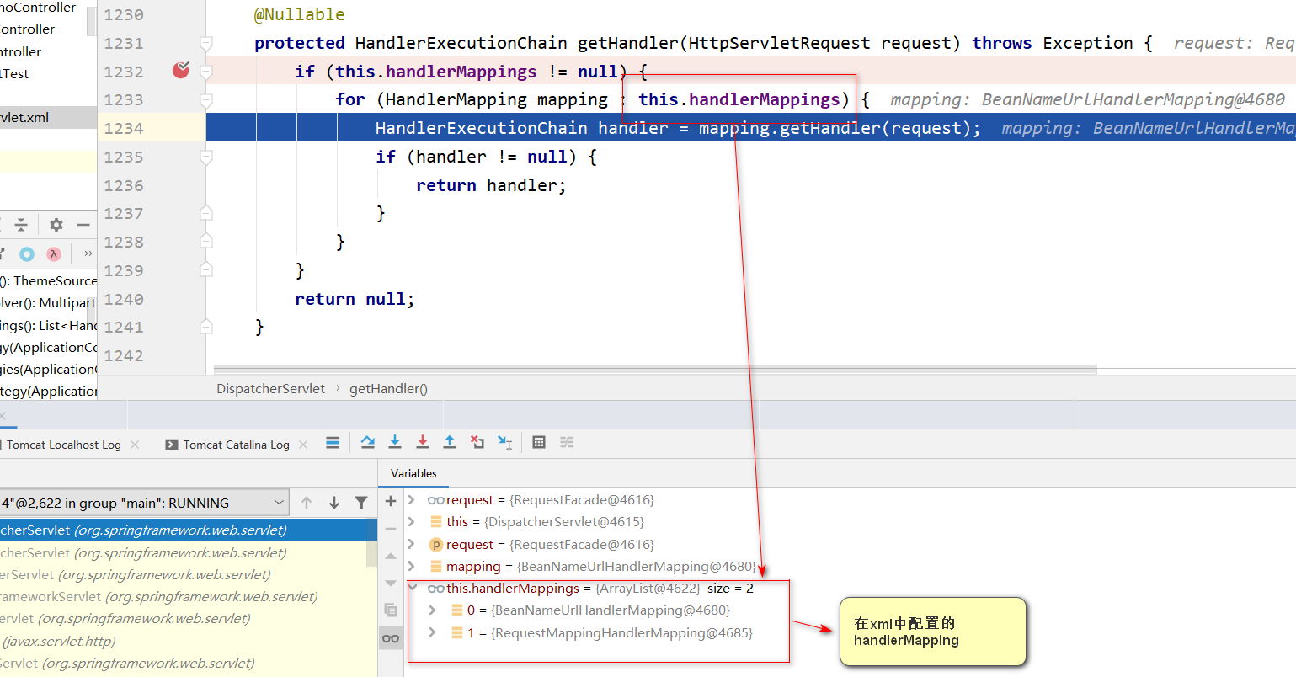Close the Tomcat Localhost Log tab
This screenshot has width=1296, height=677.
click(x=135, y=445)
